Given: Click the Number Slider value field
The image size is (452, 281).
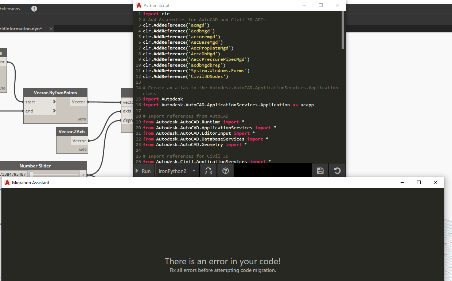Looking at the screenshot, I should point(13,175).
